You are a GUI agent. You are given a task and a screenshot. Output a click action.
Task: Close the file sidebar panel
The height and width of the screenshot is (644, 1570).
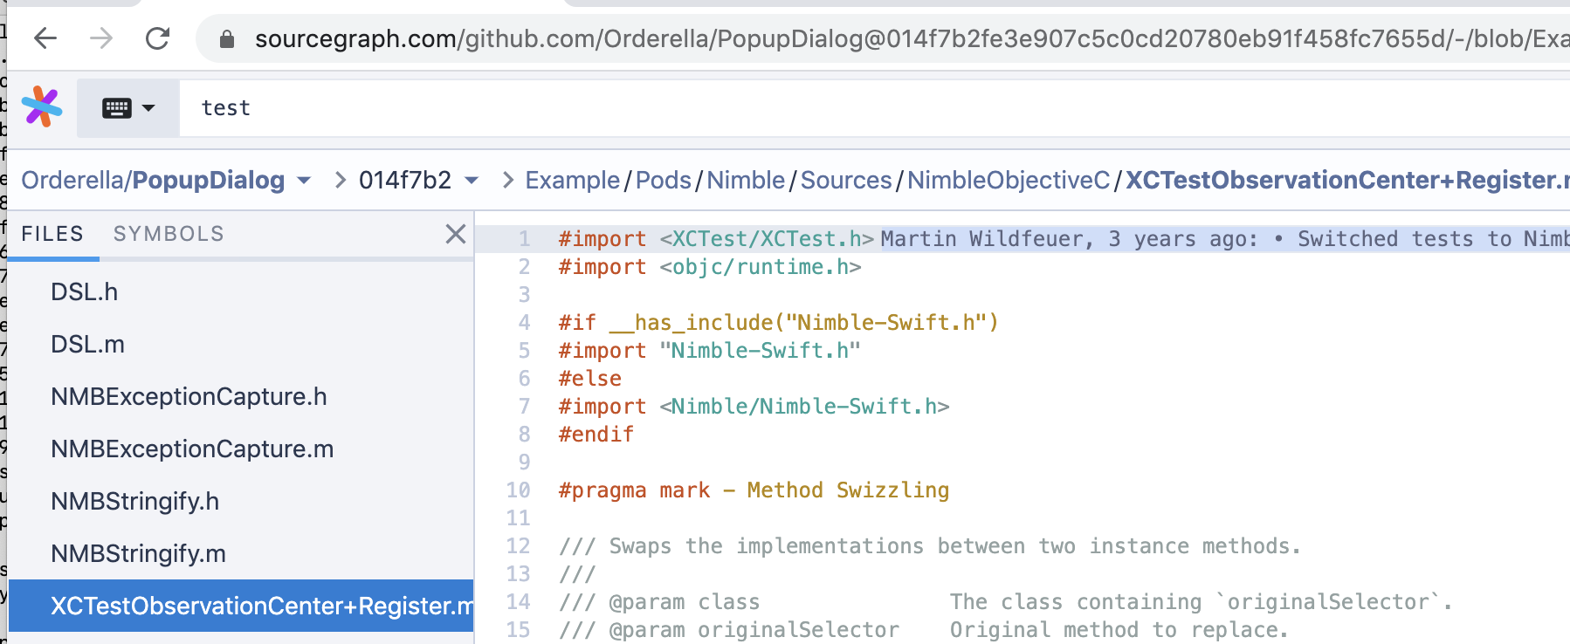(x=455, y=234)
